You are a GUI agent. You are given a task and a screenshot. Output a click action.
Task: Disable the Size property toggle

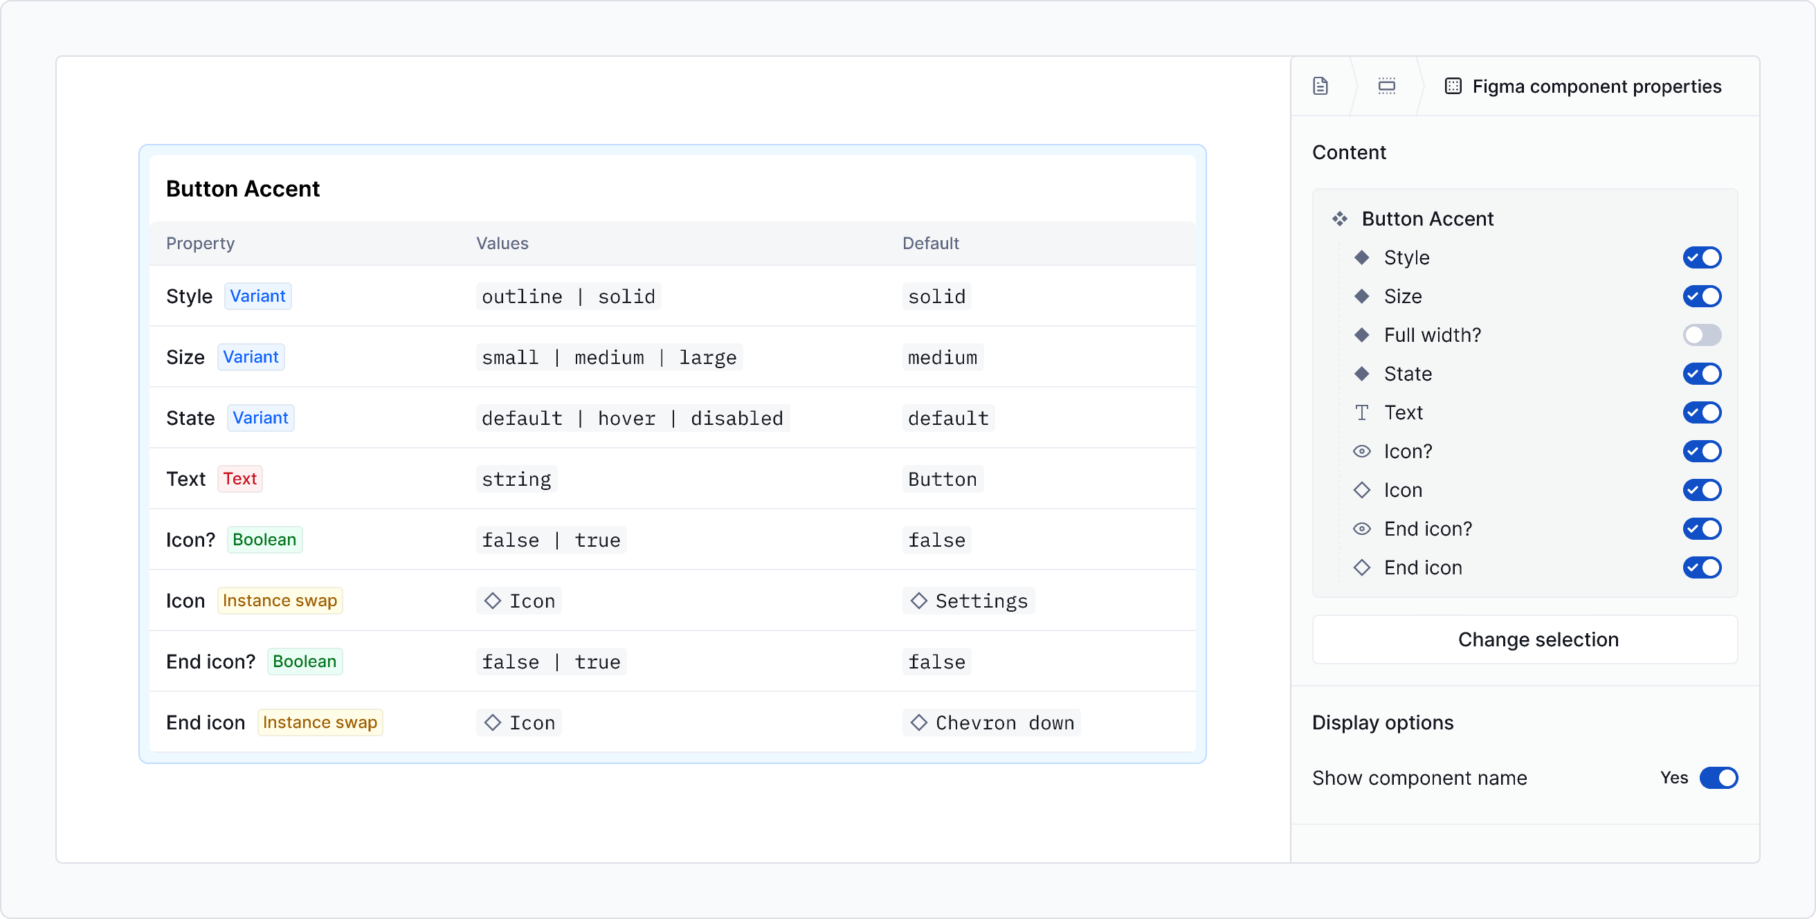pos(1702,296)
